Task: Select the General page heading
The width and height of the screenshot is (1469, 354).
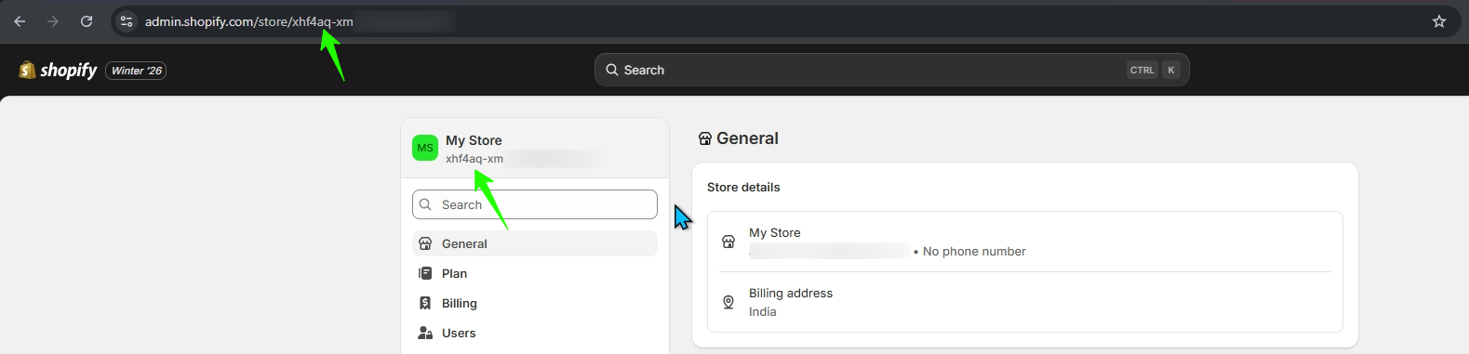Action: [x=747, y=138]
